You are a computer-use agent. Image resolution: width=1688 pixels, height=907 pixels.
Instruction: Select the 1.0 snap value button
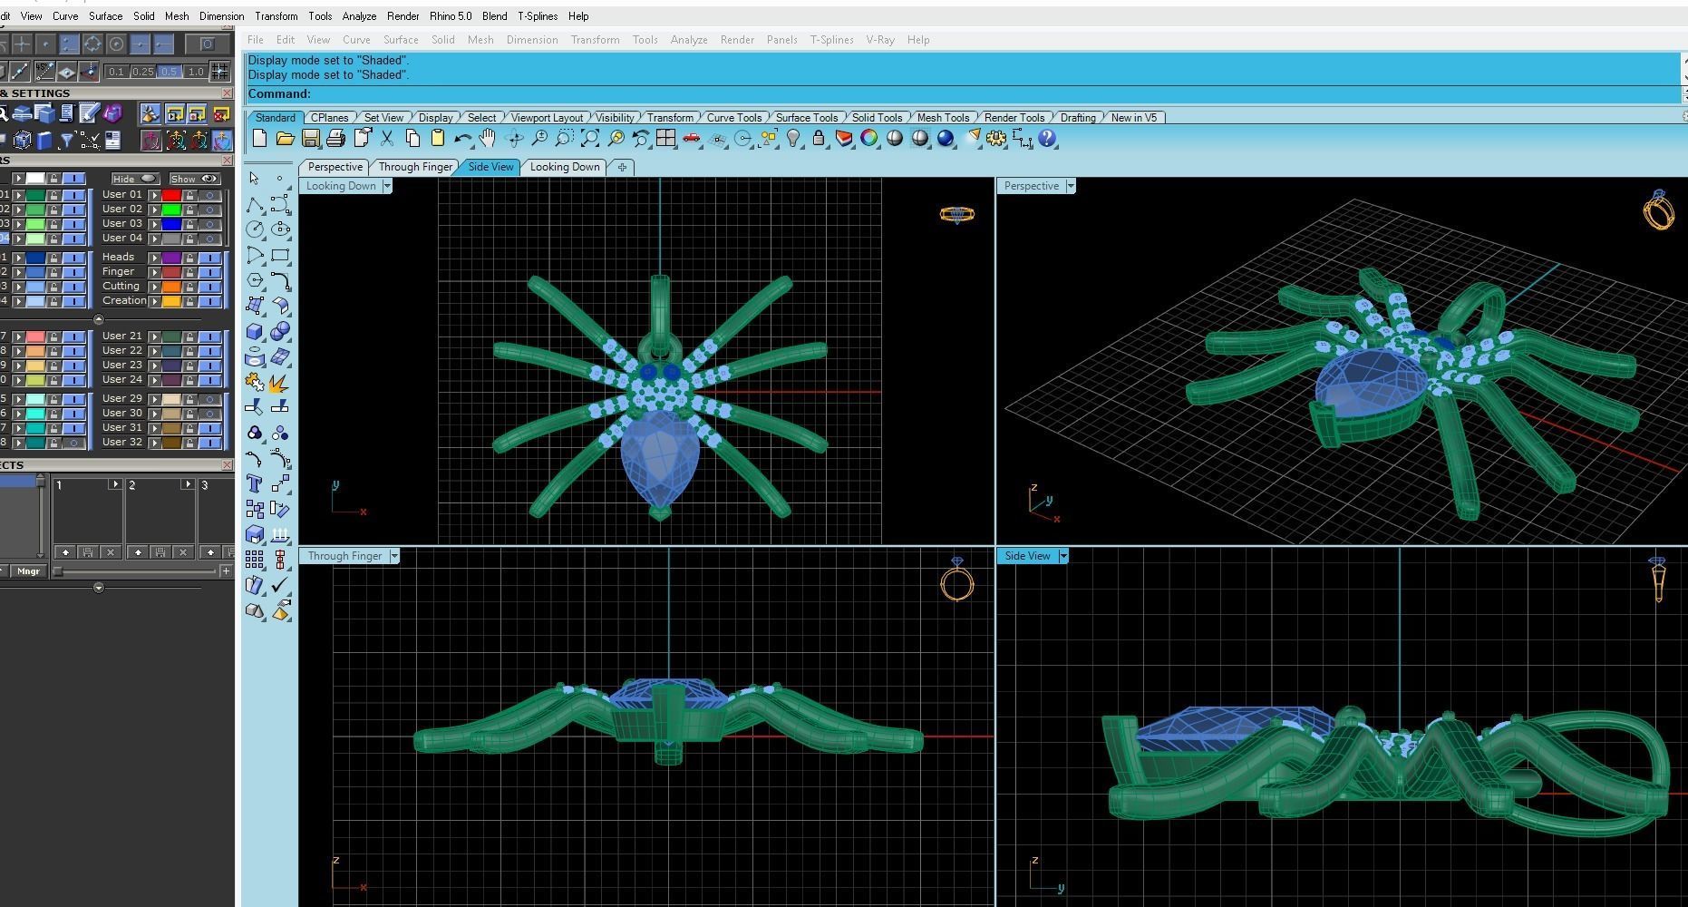click(x=195, y=72)
